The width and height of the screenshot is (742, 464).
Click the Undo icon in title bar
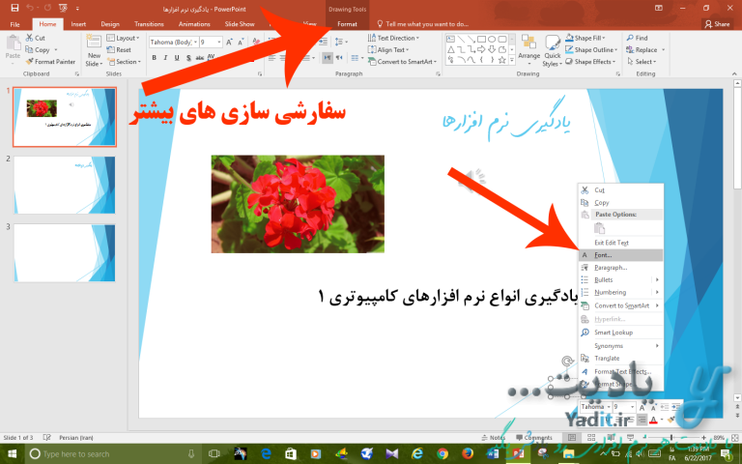tap(30, 8)
